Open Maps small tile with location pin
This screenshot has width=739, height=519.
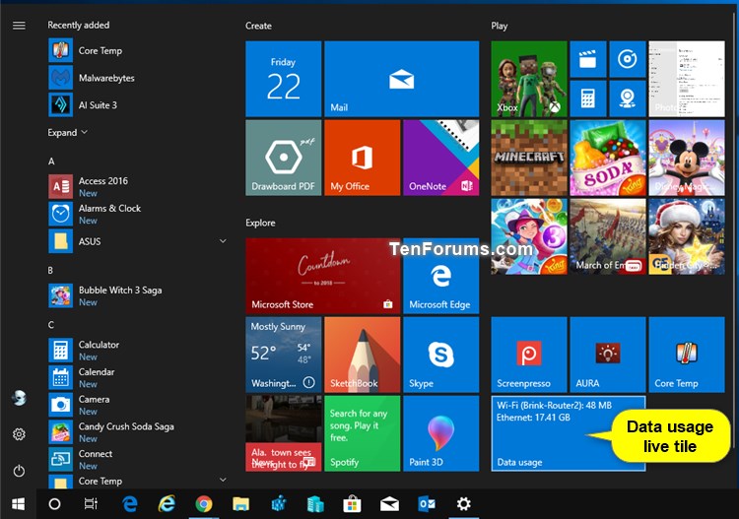point(628,98)
